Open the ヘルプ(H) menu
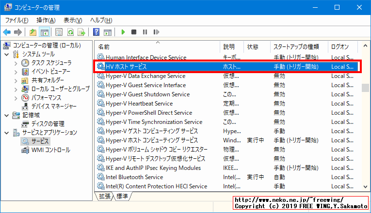This screenshot has height=213, width=371. (x=101, y=20)
